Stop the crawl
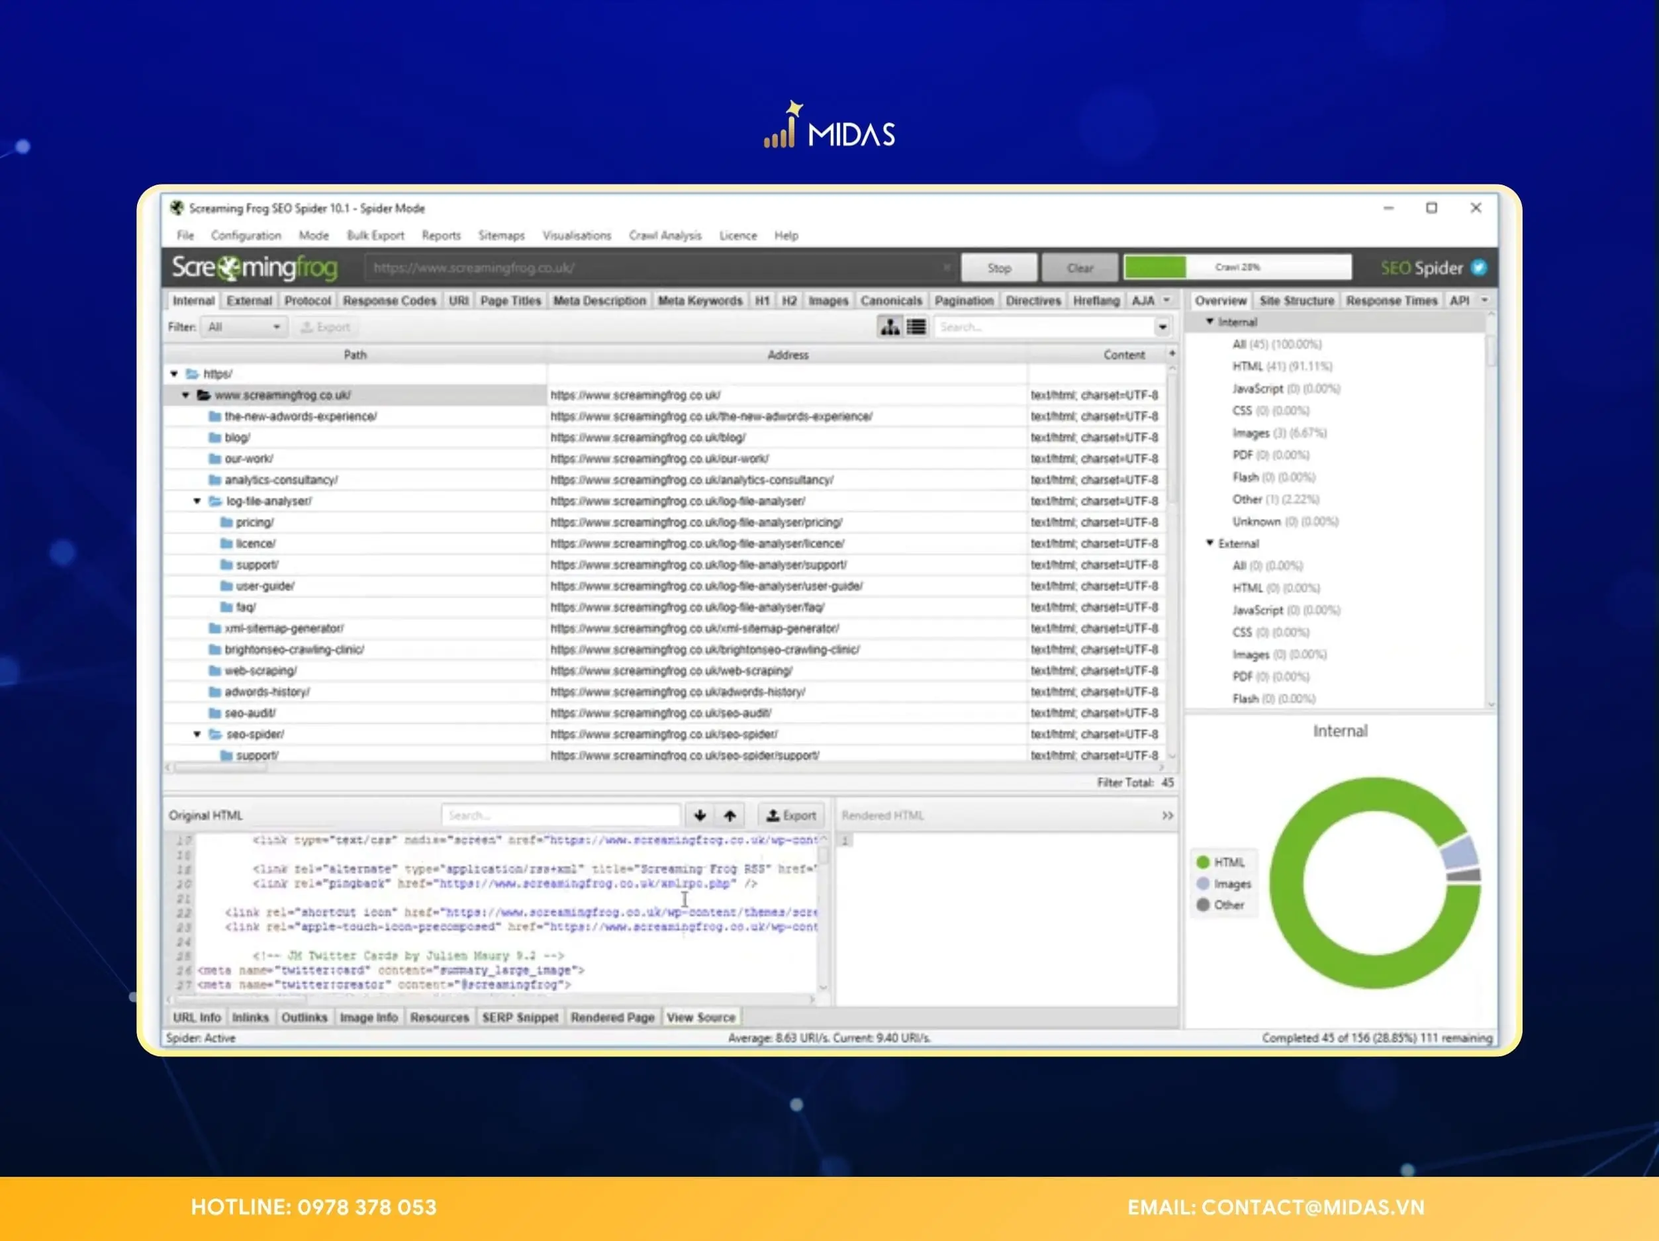Viewport: 1659px width, 1241px height. pos(999,267)
